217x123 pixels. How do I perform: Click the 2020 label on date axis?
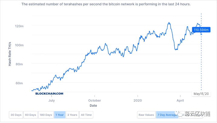138,100
